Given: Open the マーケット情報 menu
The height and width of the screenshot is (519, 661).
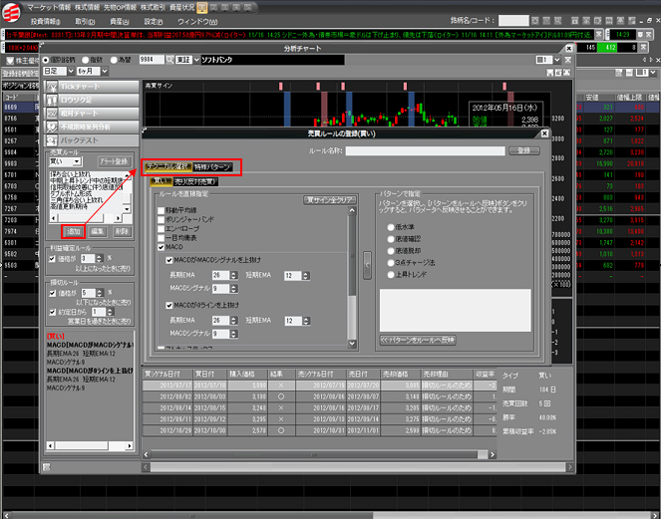Looking at the screenshot, I should (49, 7).
